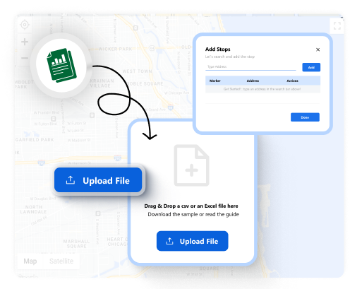Click the Actions column header
350x289 pixels.
pos(292,81)
